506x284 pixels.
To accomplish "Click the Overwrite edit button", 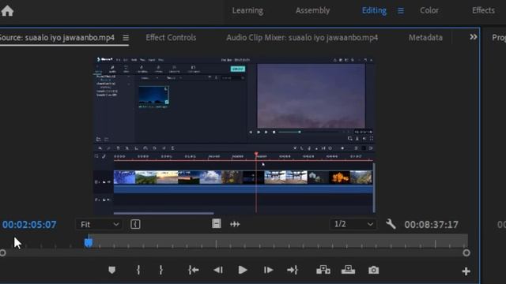I will [x=348, y=270].
